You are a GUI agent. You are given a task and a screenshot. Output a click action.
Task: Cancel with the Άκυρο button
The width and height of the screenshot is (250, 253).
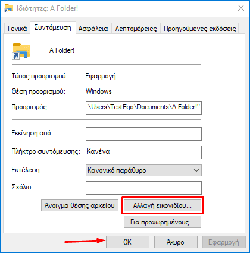pyautogui.click(x=176, y=242)
